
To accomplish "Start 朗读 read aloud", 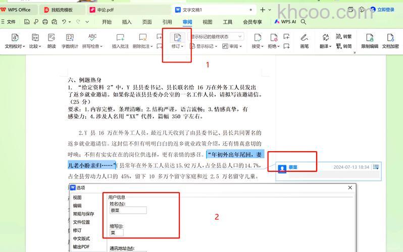I will [52, 41].
